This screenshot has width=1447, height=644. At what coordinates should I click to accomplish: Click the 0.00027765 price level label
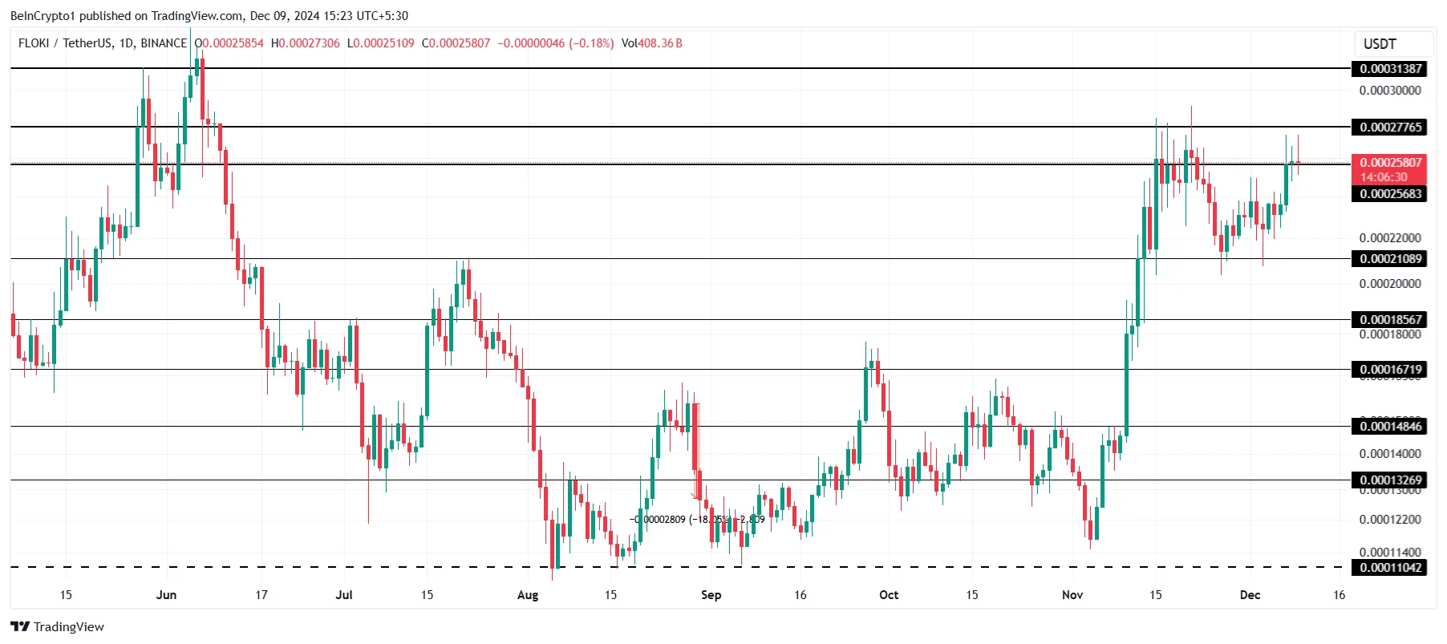click(1390, 128)
